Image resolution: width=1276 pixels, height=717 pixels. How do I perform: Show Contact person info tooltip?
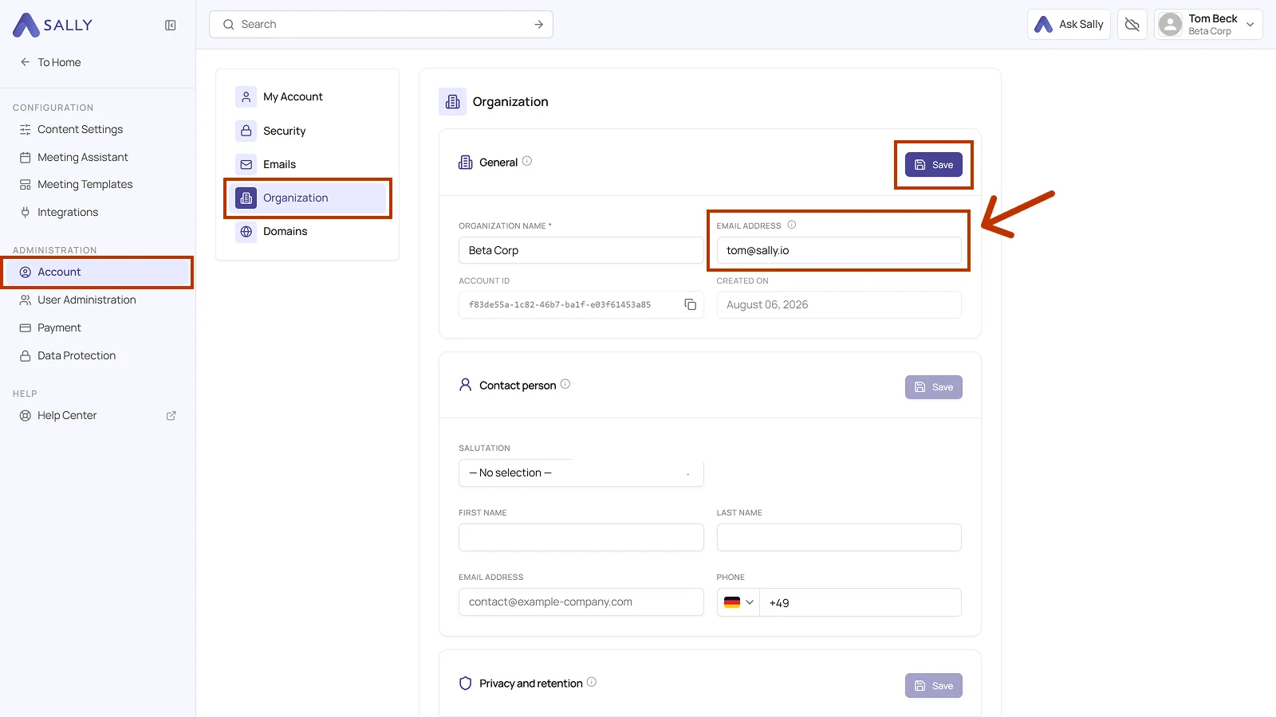[565, 384]
